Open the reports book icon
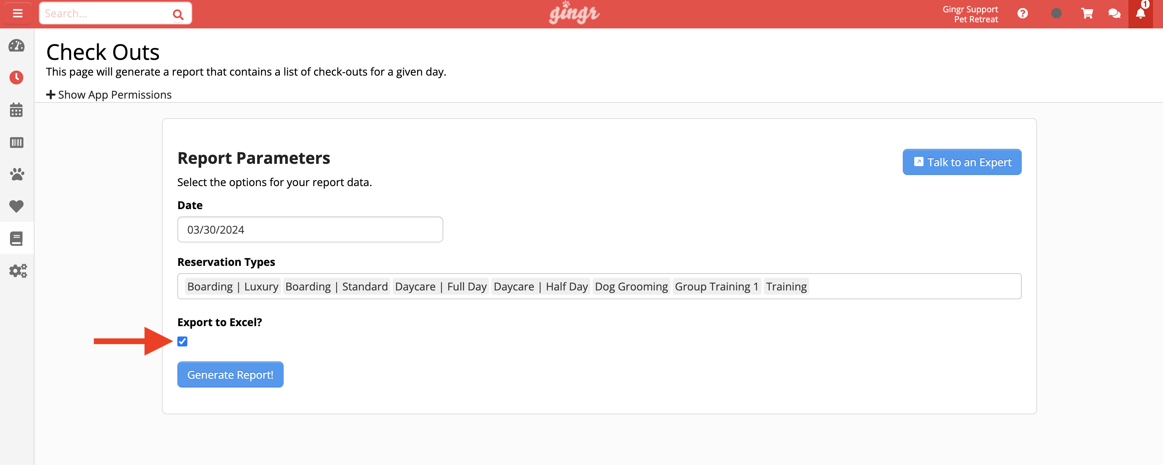Screen dimensions: 1163x465 (16, 238)
